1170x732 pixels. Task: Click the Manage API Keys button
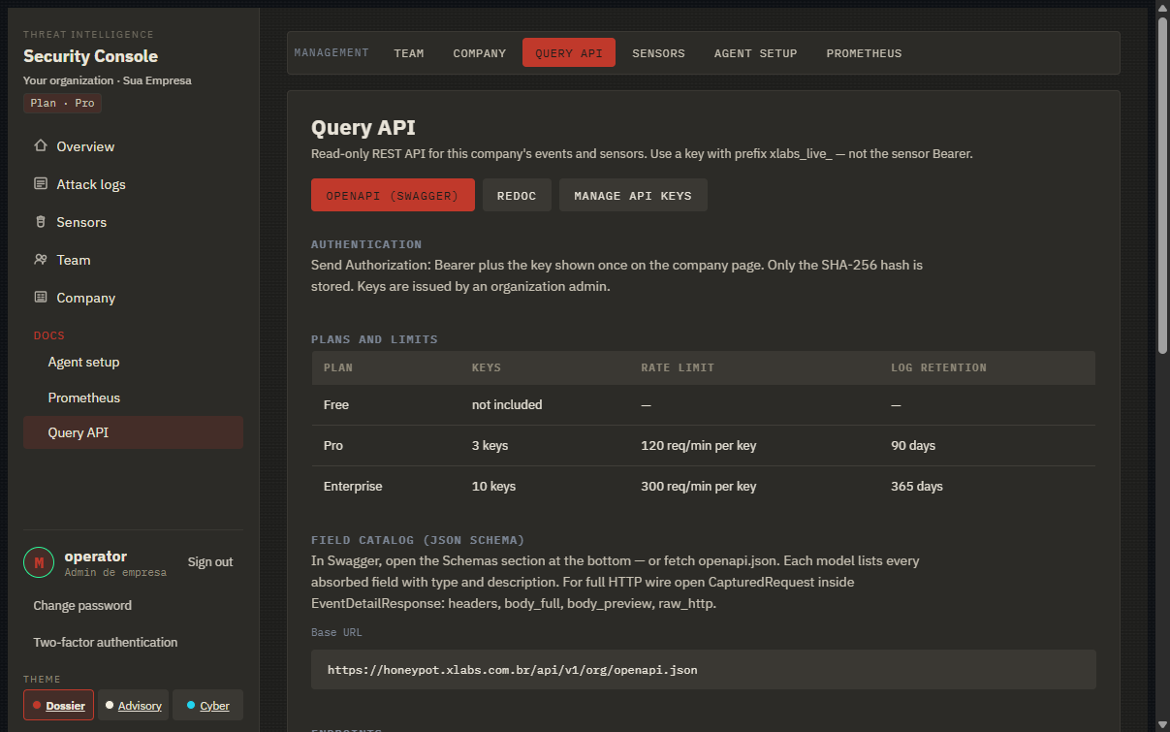[x=633, y=195]
